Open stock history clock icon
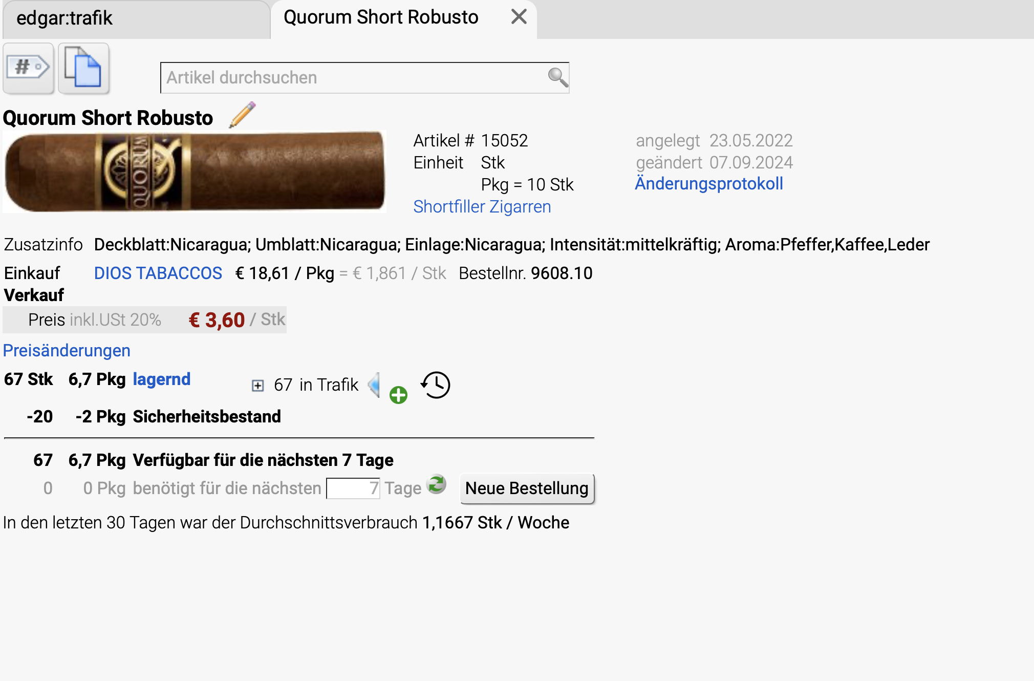 [x=436, y=385]
